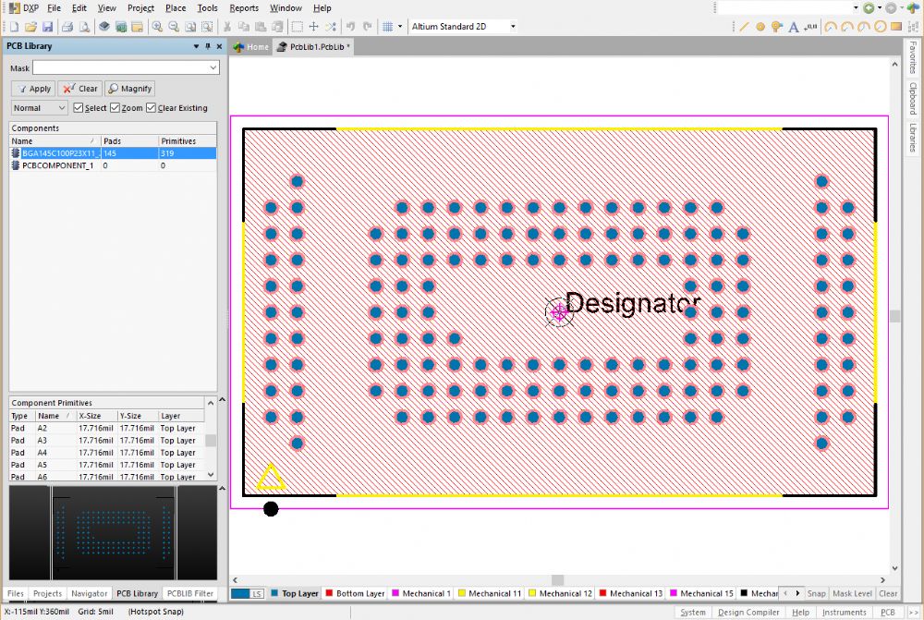
Task: Click the Magnify button
Action: 129,89
